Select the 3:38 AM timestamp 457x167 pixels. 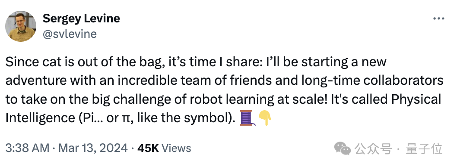click(27, 148)
